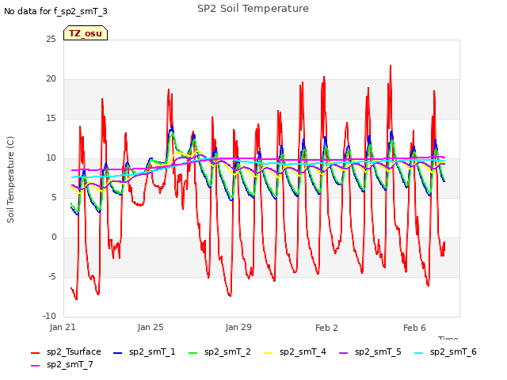Click the Time x-axis label
507x380 pixels.
pyautogui.click(x=448, y=338)
